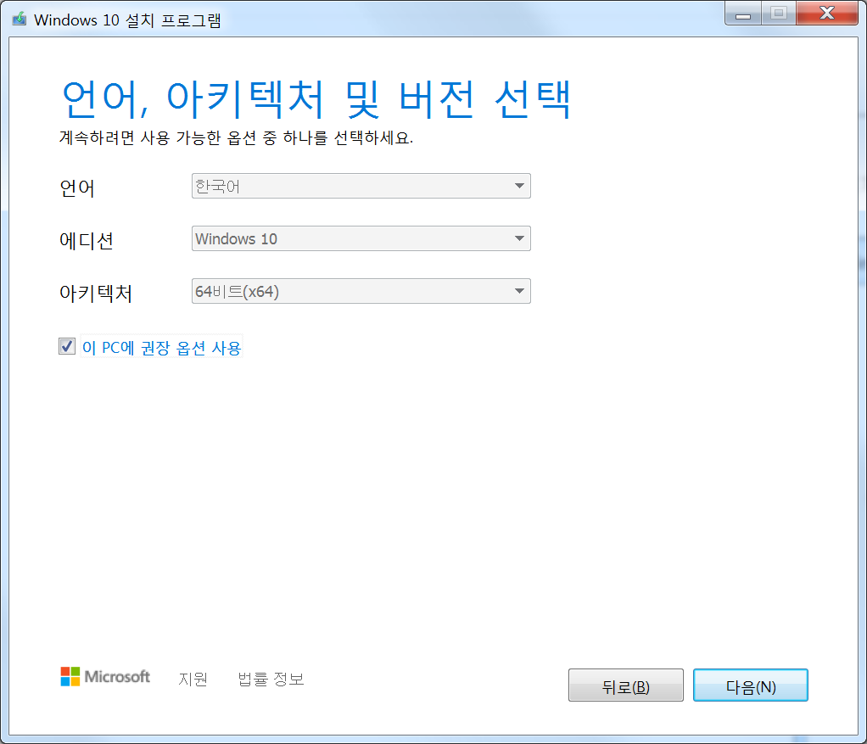Image resolution: width=867 pixels, height=744 pixels.
Task: Uncheck the 이 PC에 권장 옵션 사용 checkbox
Action: click(x=67, y=346)
